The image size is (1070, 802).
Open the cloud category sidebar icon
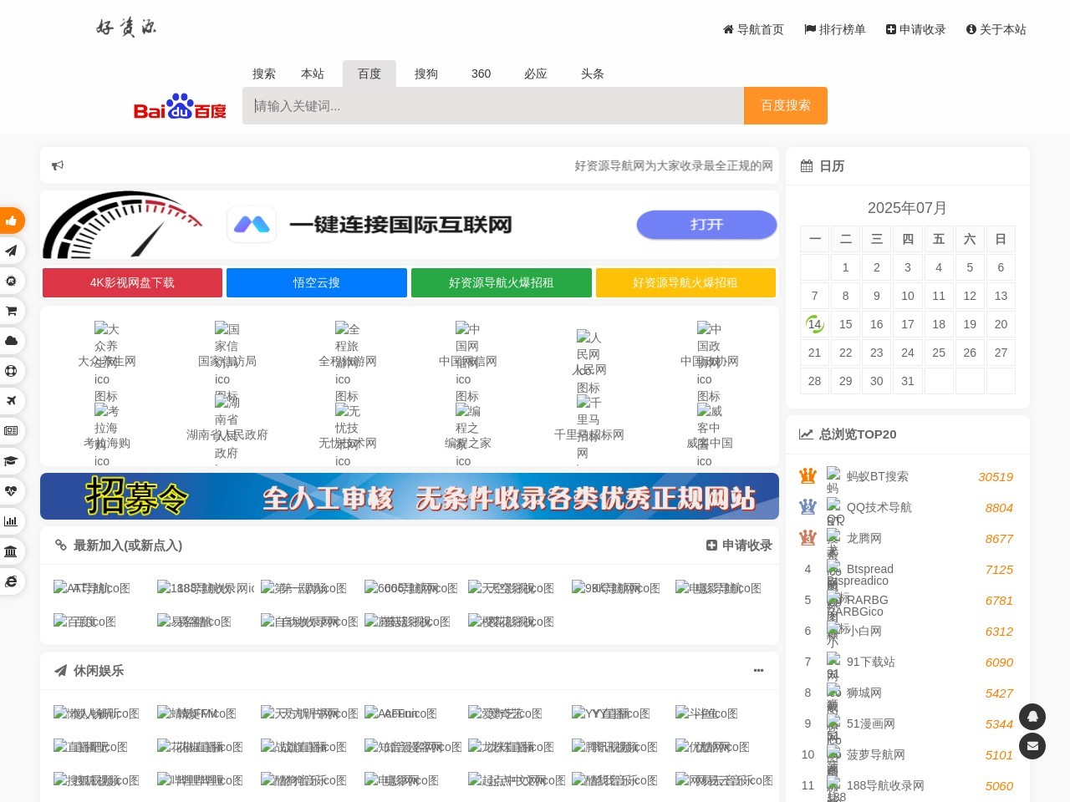pyautogui.click(x=12, y=341)
